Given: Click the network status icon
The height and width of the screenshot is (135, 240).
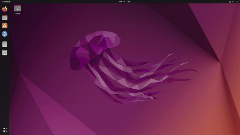Looking at the screenshot, I should point(230,2).
